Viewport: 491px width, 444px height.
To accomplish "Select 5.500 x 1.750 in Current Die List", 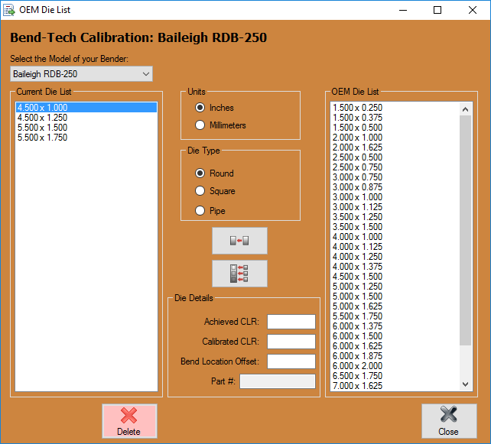I will click(86, 138).
